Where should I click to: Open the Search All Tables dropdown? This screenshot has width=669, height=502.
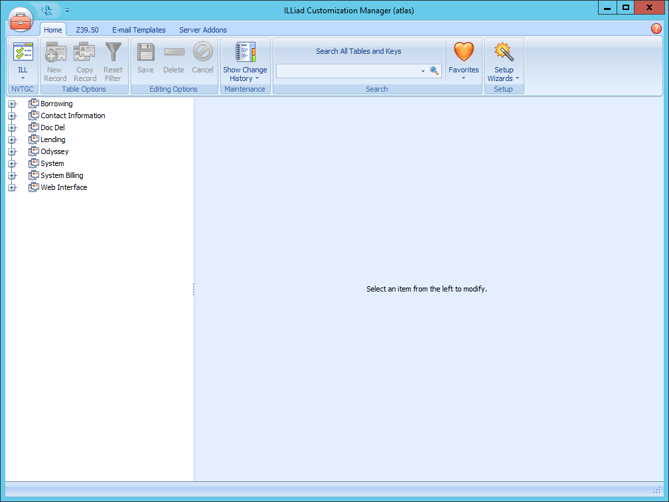pyautogui.click(x=421, y=70)
